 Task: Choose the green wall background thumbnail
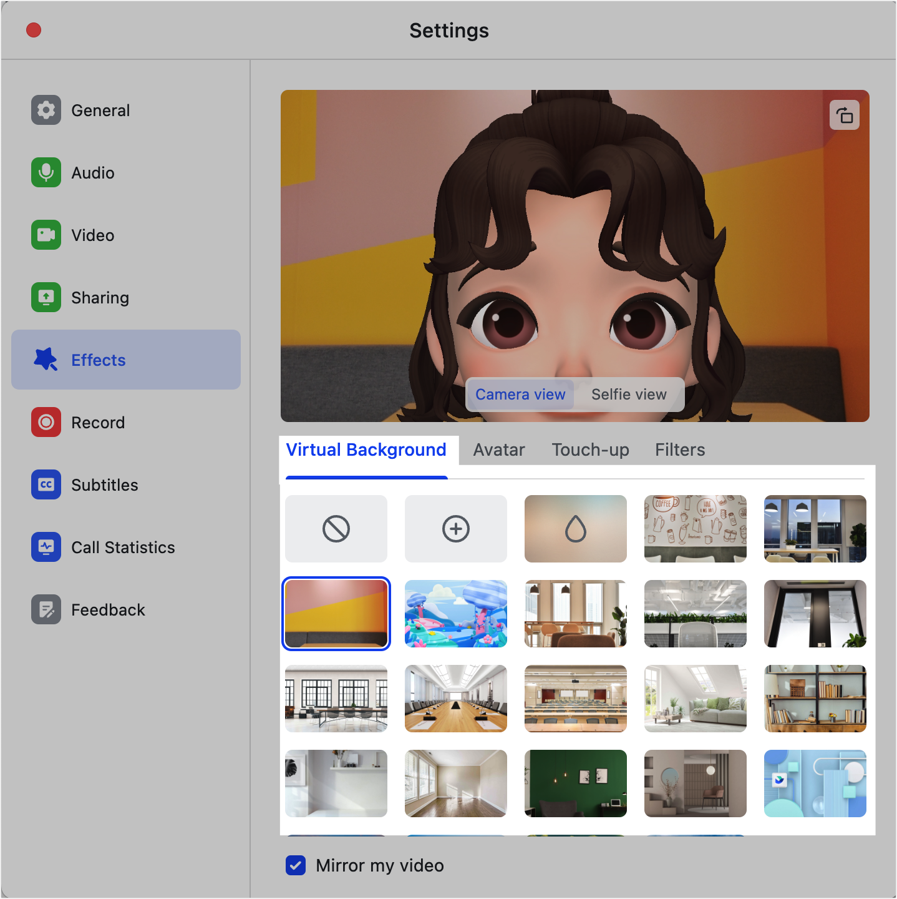click(576, 784)
